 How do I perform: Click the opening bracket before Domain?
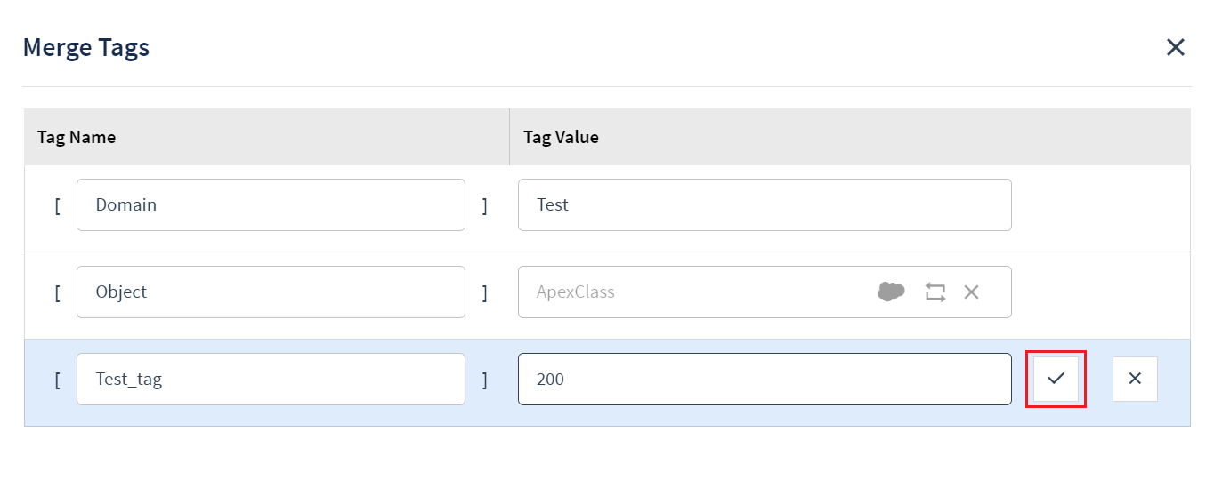click(57, 205)
